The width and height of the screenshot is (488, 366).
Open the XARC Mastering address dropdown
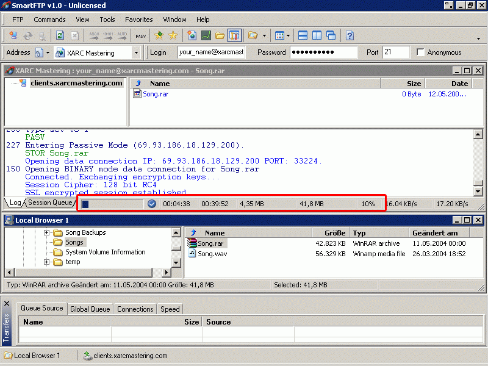pos(136,52)
